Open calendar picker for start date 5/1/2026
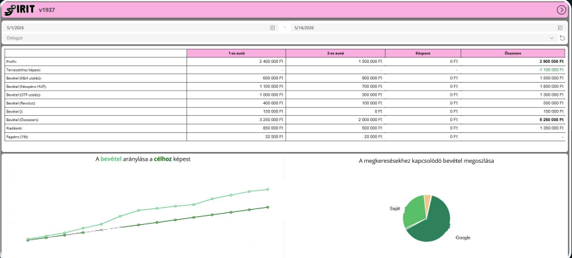This screenshot has height=258, width=572. [272, 28]
